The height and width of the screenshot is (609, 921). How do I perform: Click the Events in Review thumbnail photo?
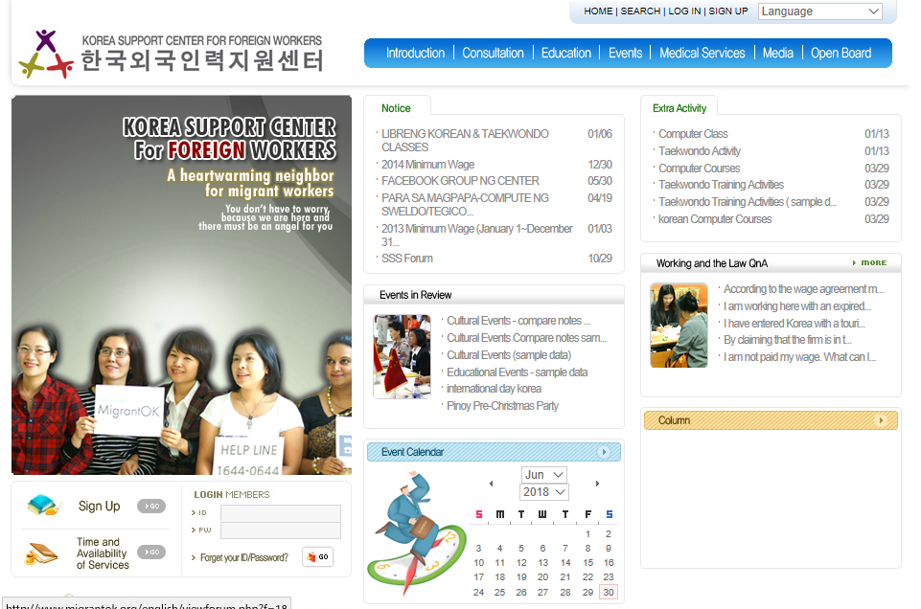coord(402,356)
